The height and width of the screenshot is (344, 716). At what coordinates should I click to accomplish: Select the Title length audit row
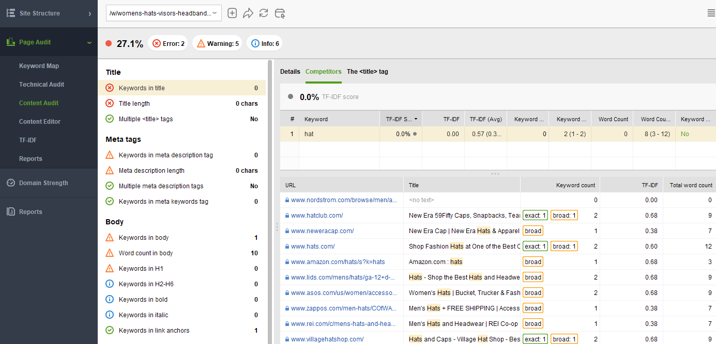(x=181, y=104)
